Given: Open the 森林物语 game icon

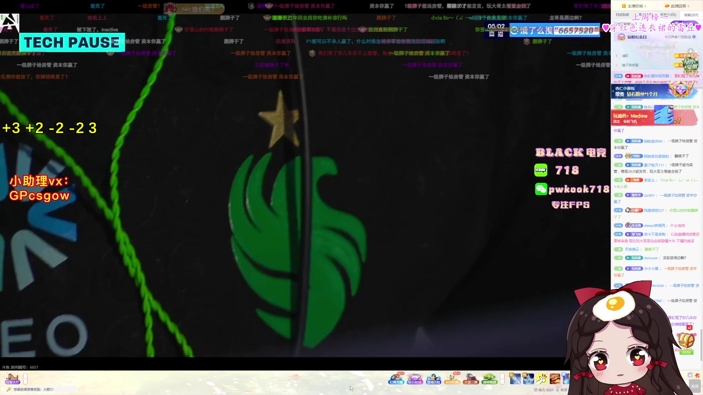Looking at the screenshot, I should (490, 379).
